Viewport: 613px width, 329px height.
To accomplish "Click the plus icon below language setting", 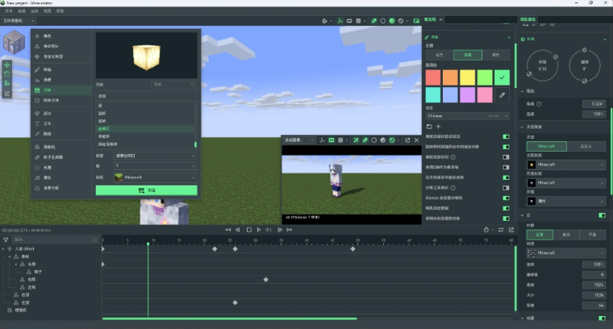I will coord(438,127).
